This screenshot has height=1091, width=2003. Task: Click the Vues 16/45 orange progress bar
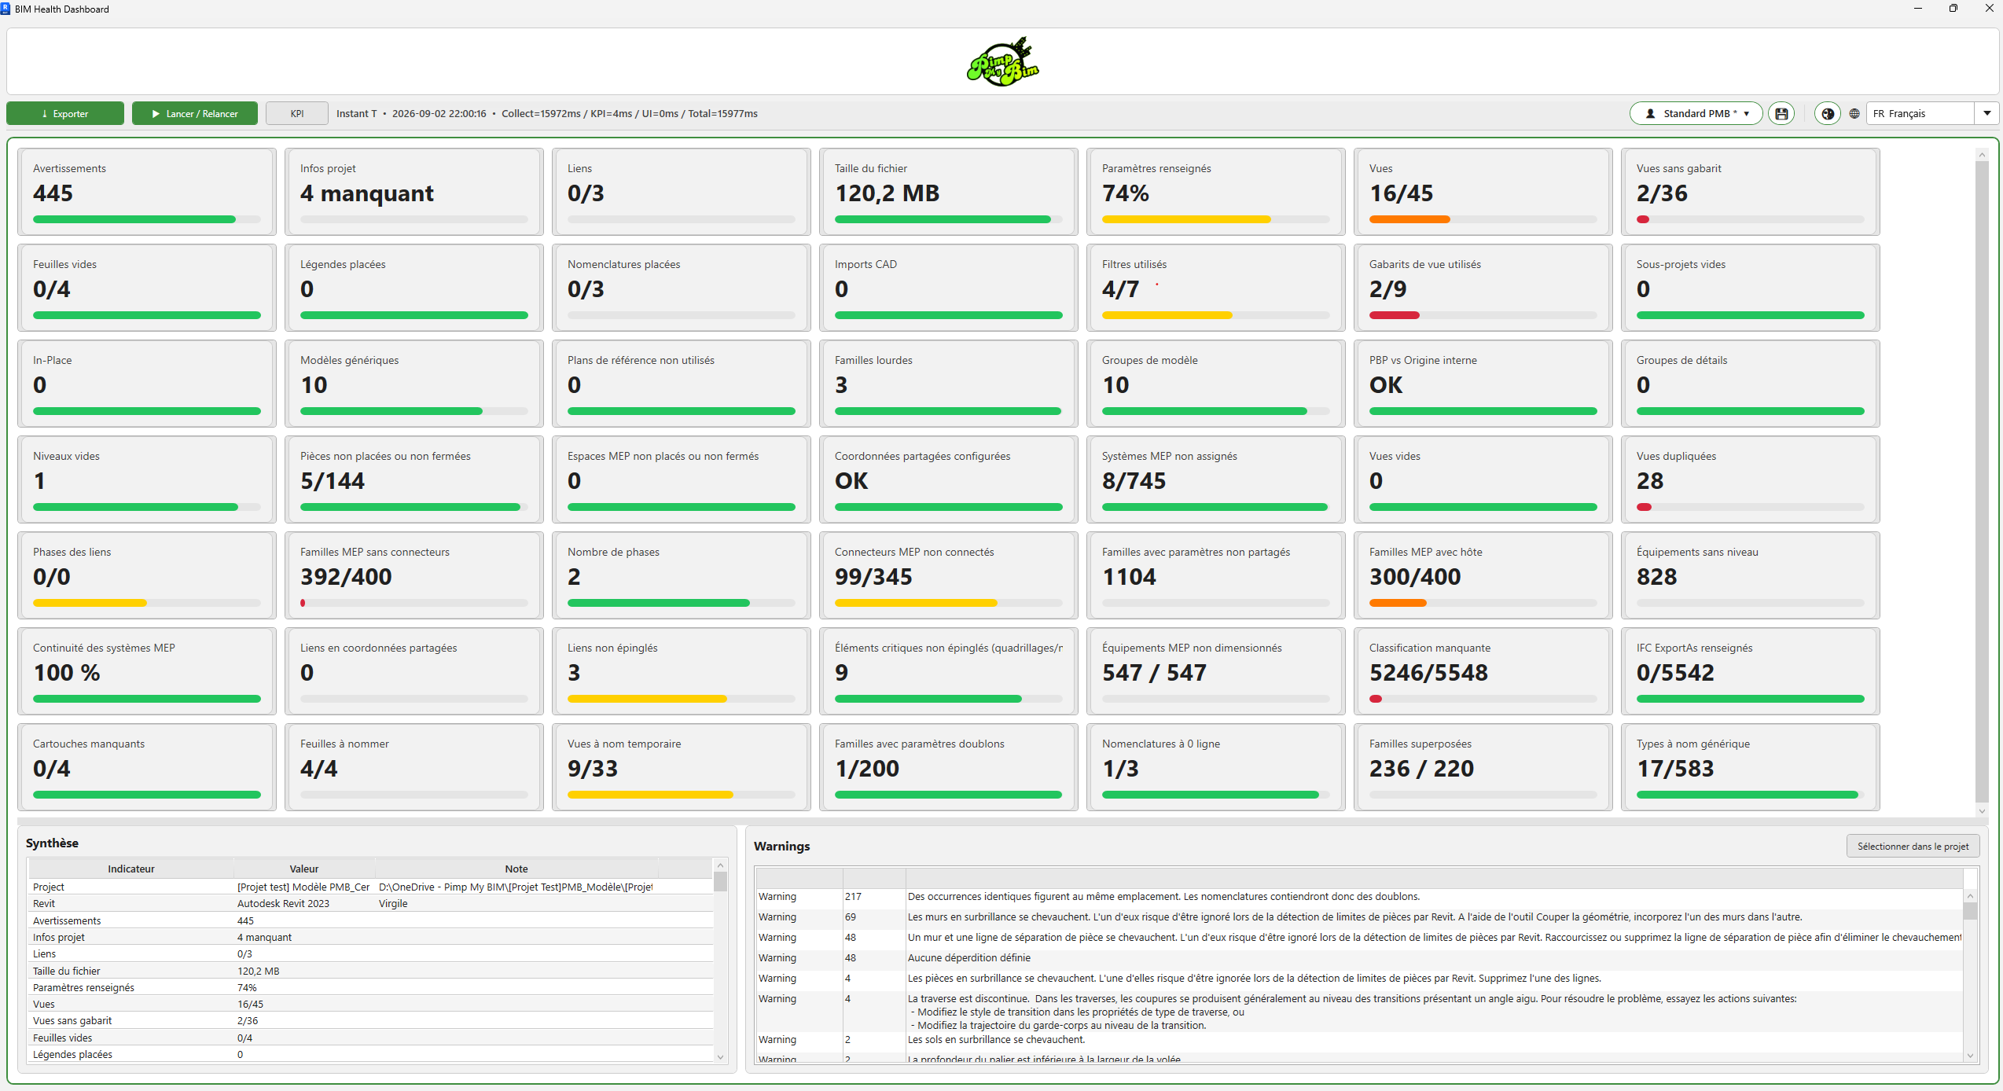click(x=1409, y=219)
